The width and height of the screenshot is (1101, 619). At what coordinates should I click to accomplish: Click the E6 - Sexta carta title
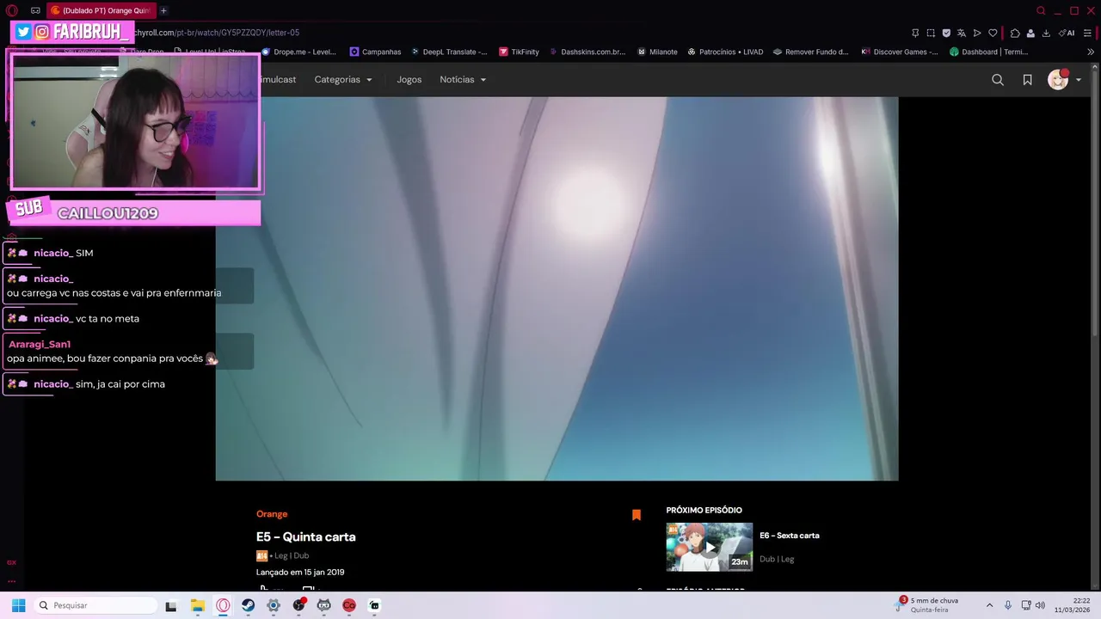click(790, 536)
